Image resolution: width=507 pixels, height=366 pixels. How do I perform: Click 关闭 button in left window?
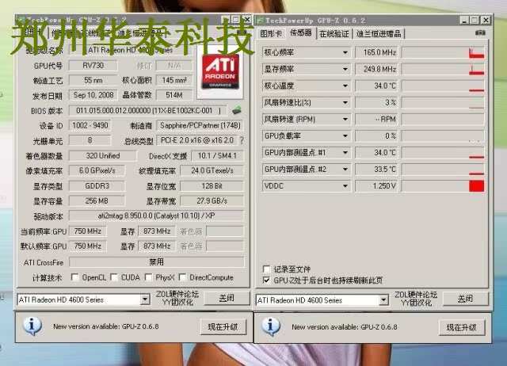pos(227,298)
